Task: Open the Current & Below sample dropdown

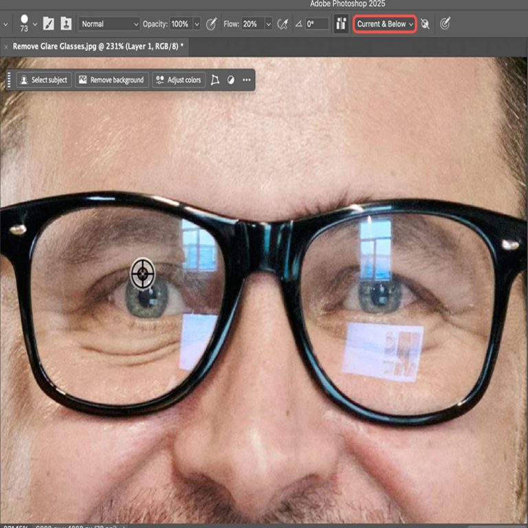Action: [x=384, y=24]
